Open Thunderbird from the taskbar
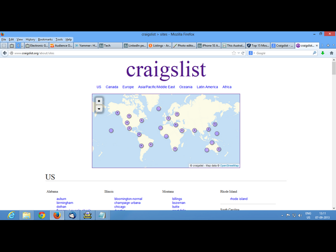This screenshot has height=252, width=336. coord(72,215)
